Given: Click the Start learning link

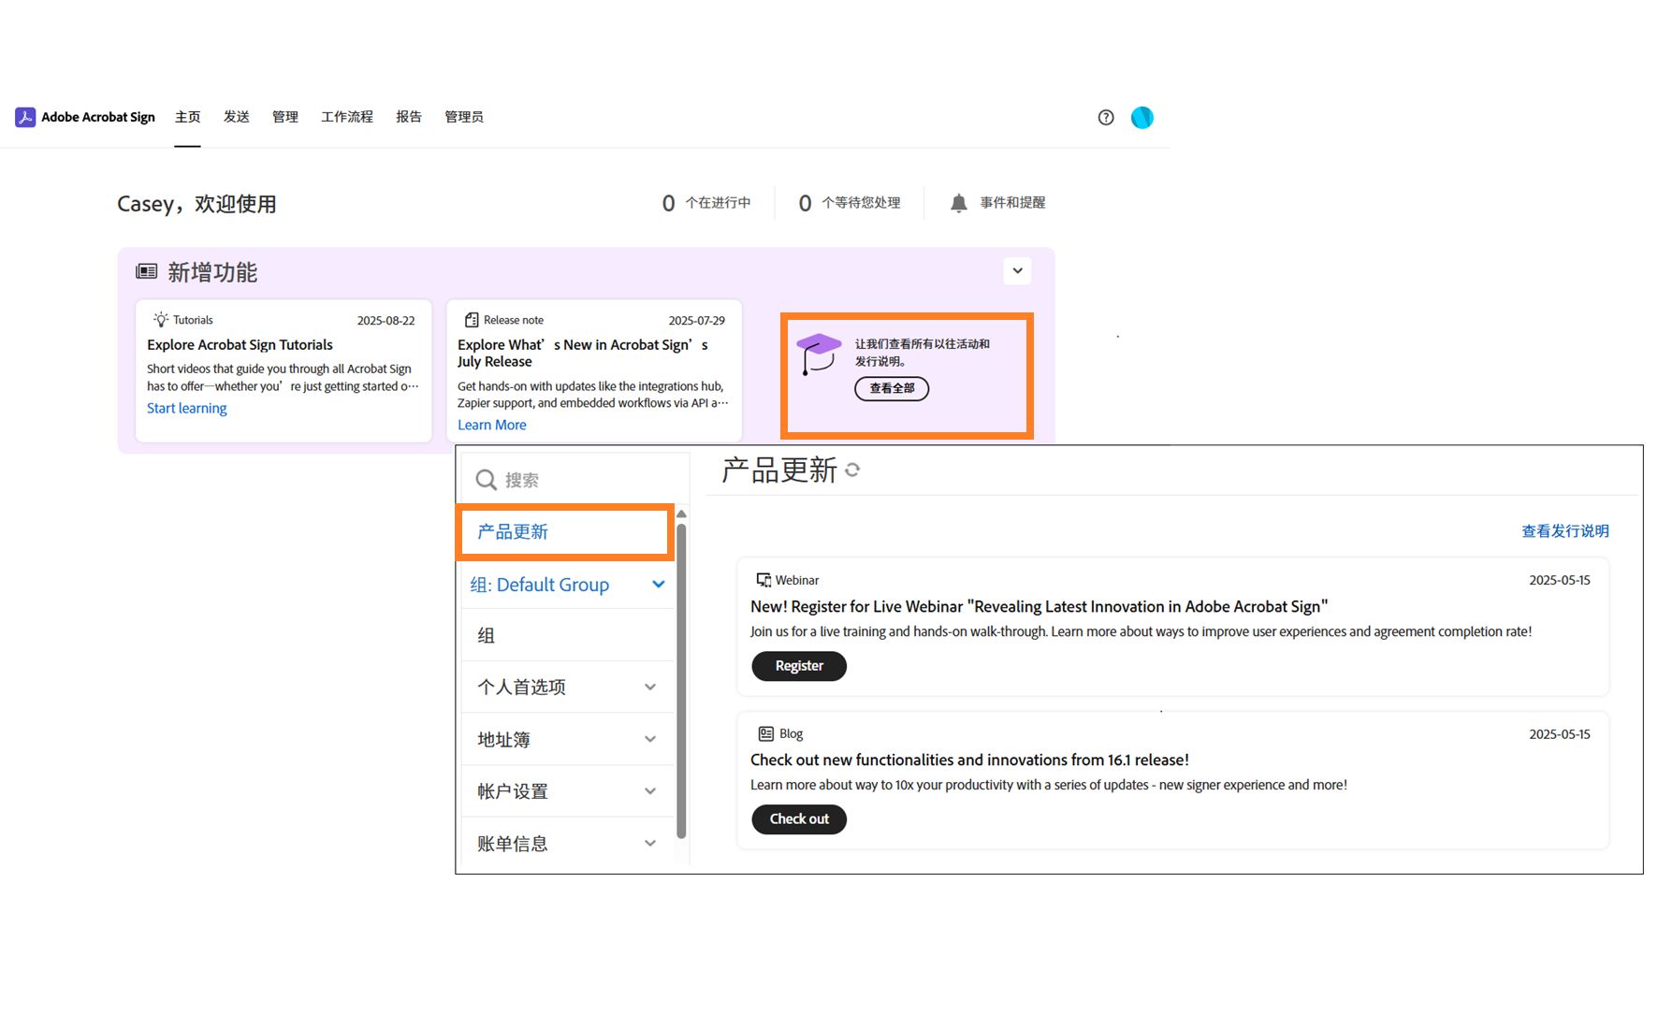Looking at the screenshot, I should [x=186, y=408].
